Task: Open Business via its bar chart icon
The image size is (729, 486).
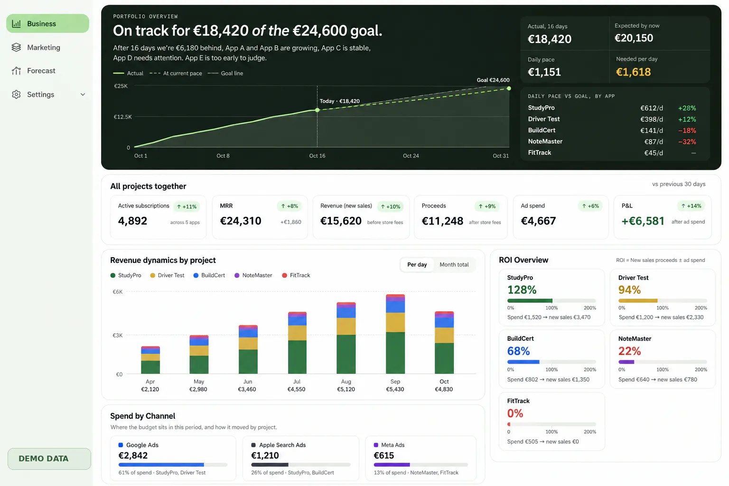Action: coord(16,24)
